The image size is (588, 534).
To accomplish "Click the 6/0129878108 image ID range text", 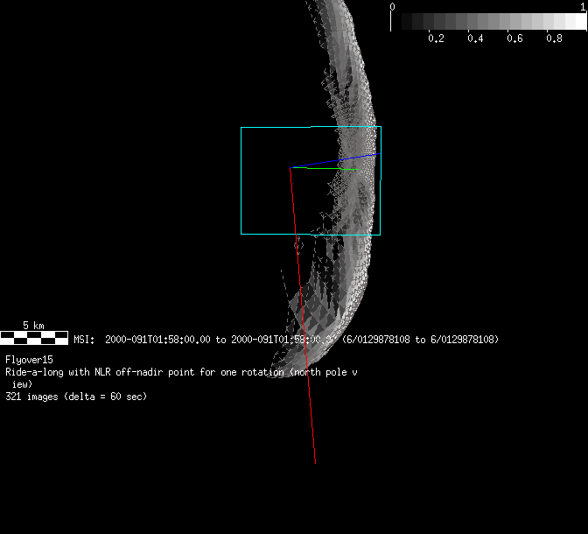I will (420, 340).
